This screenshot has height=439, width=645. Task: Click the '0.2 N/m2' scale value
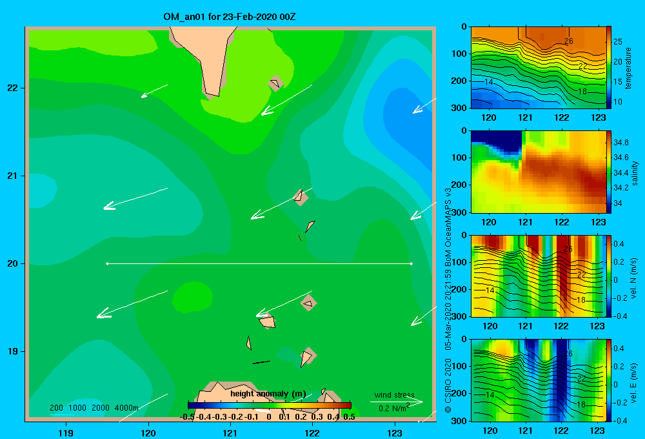click(x=393, y=408)
